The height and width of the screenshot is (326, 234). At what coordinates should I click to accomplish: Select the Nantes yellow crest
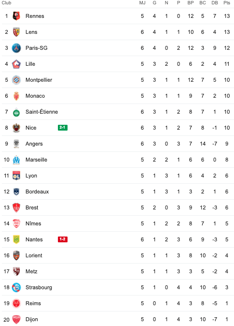click(16, 239)
